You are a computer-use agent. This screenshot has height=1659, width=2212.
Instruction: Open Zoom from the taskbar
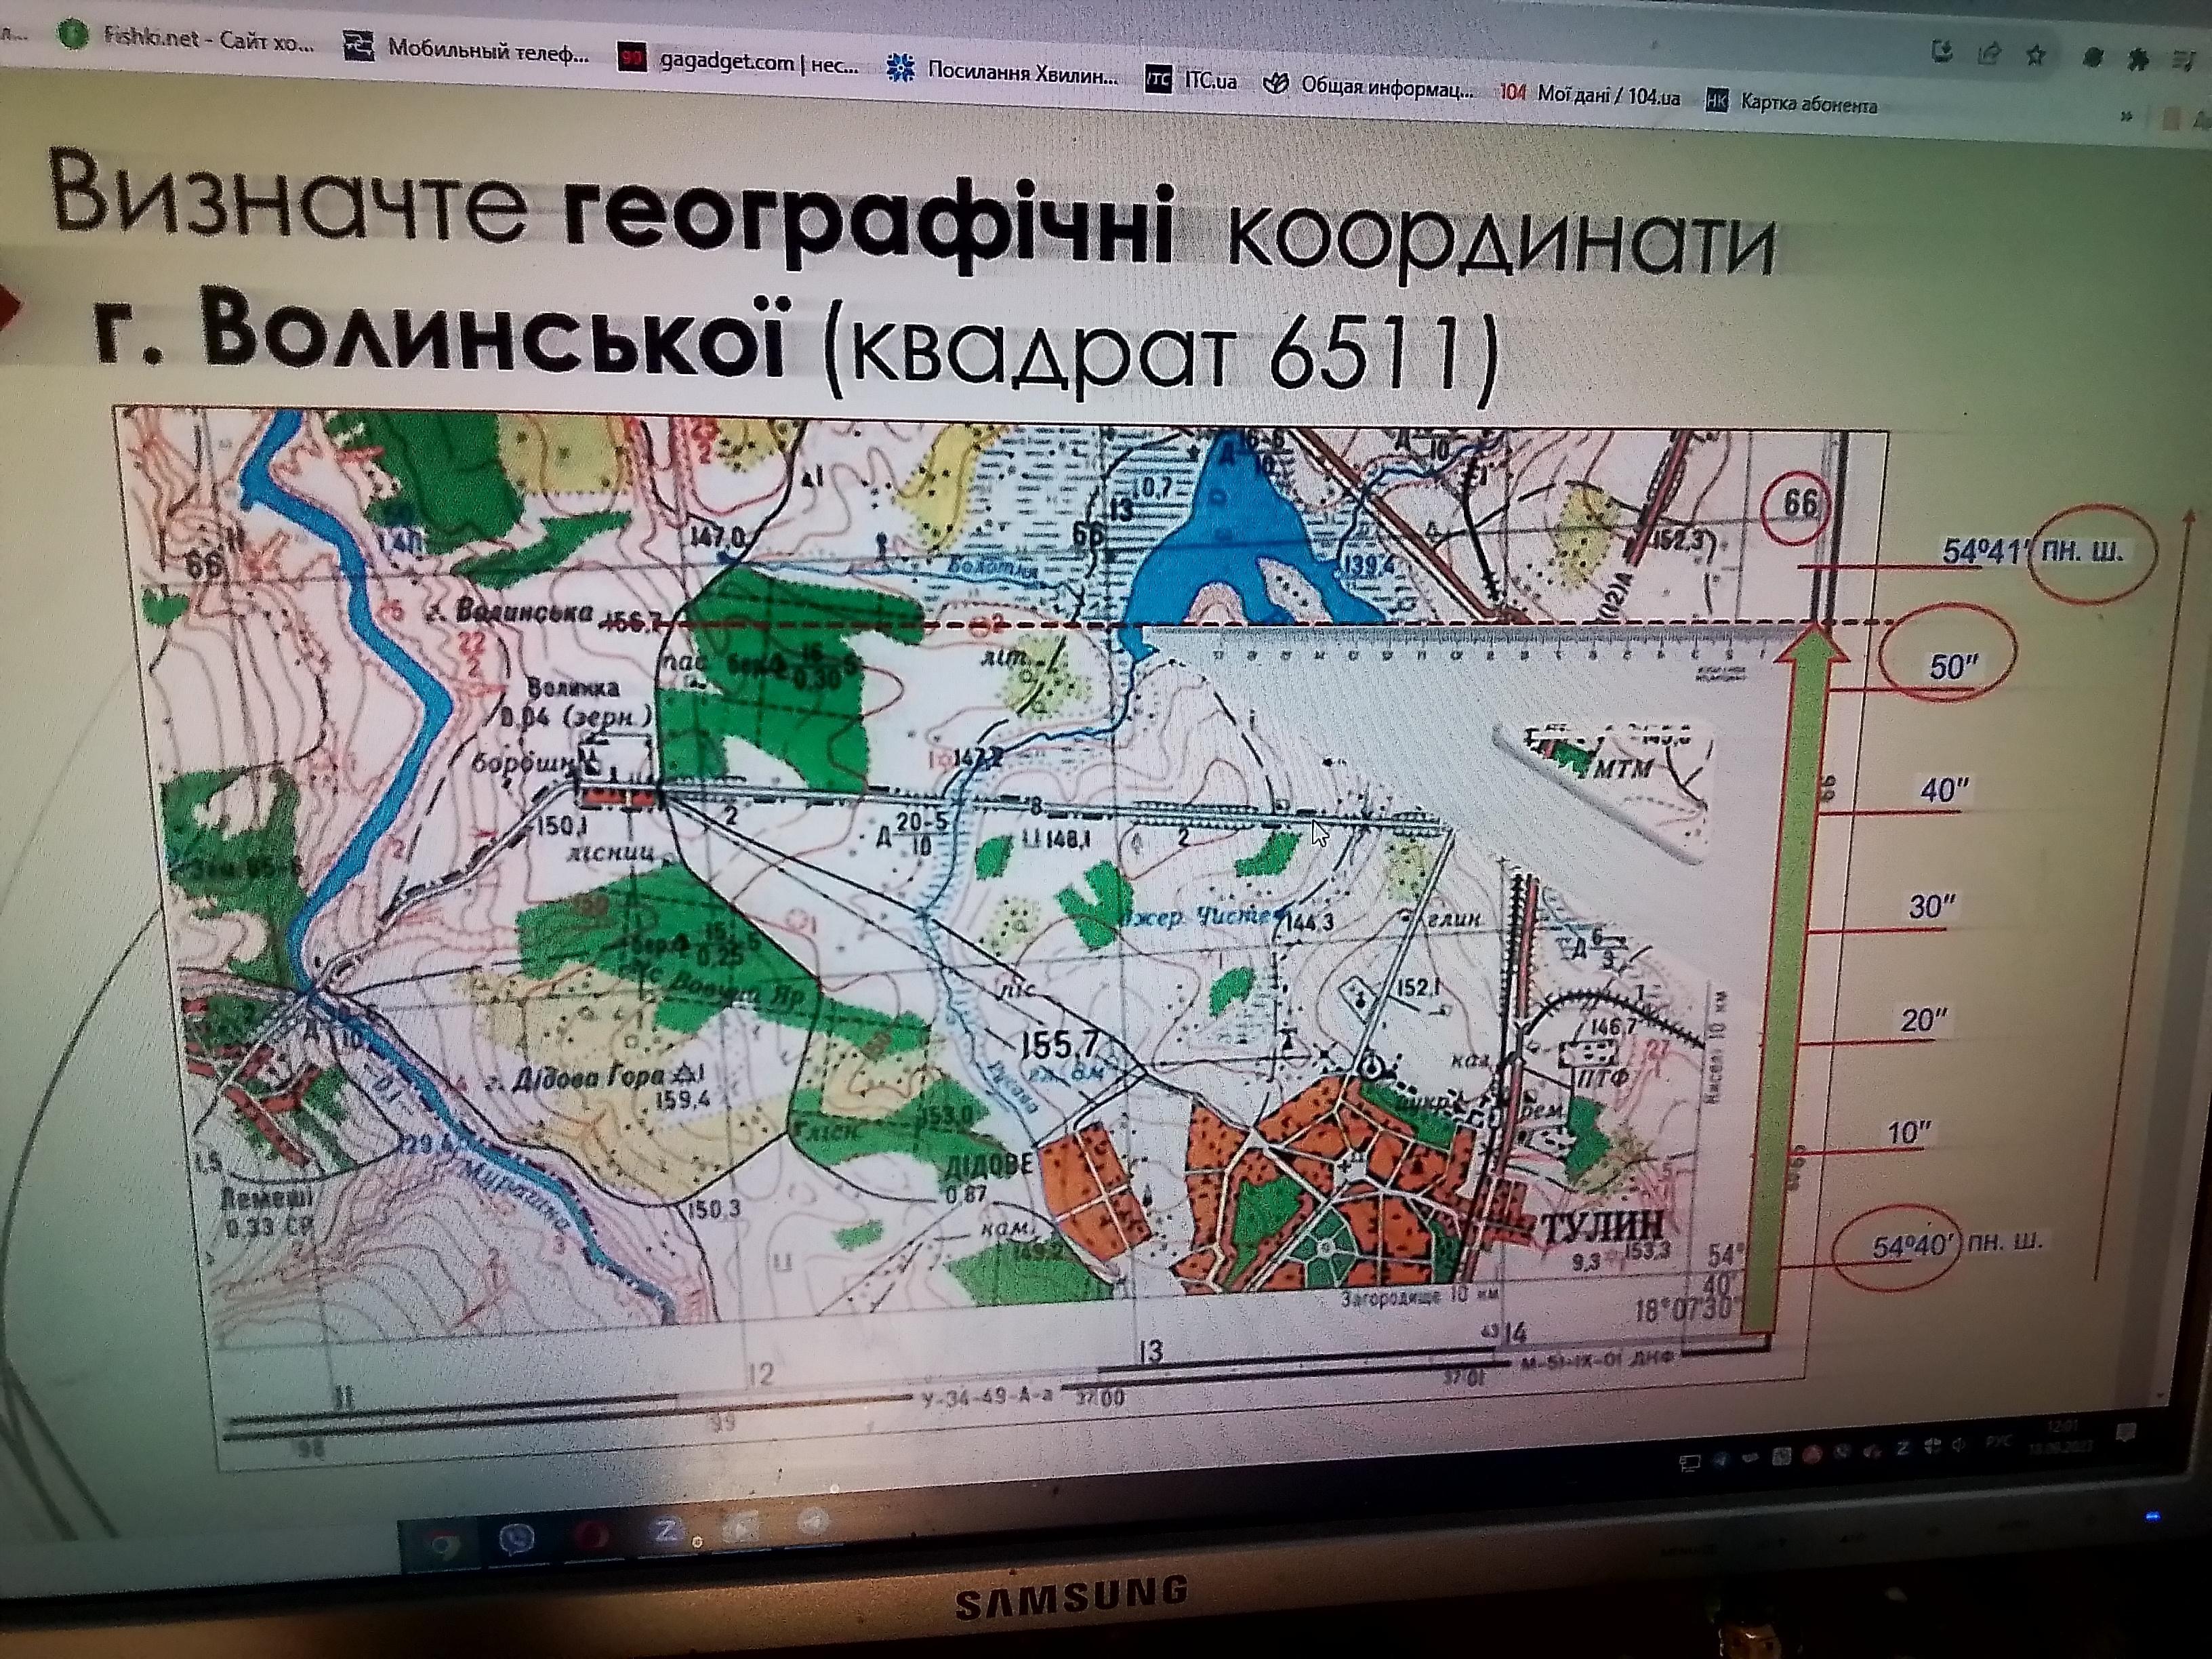[666, 1530]
